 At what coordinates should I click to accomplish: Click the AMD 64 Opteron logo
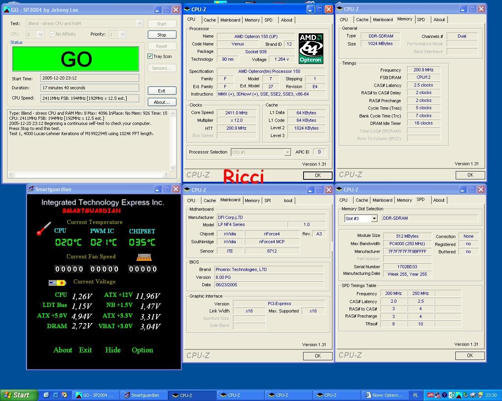[311, 49]
